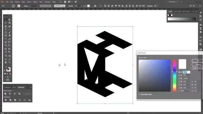
Task: Click the Fill and Stroke indicator in toolbox
Action: [8, 69]
